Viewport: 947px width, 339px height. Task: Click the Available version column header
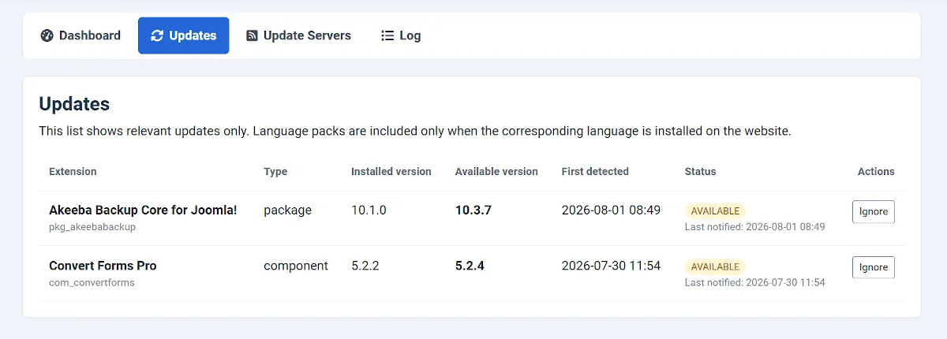pos(496,171)
